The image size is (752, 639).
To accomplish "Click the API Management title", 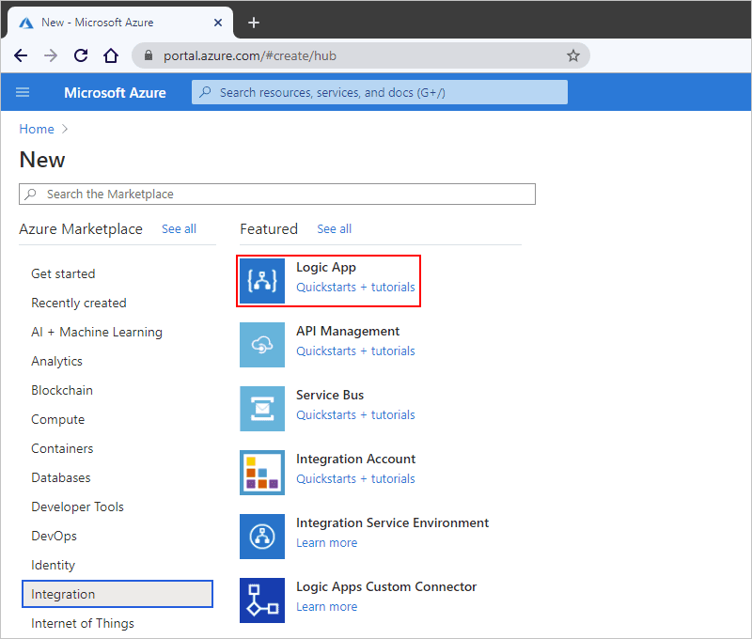I will pyautogui.click(x=348, y=331).
